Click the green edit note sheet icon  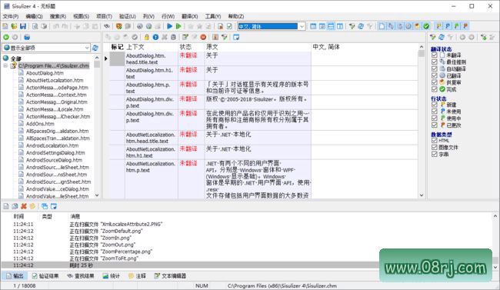[185, 38]
